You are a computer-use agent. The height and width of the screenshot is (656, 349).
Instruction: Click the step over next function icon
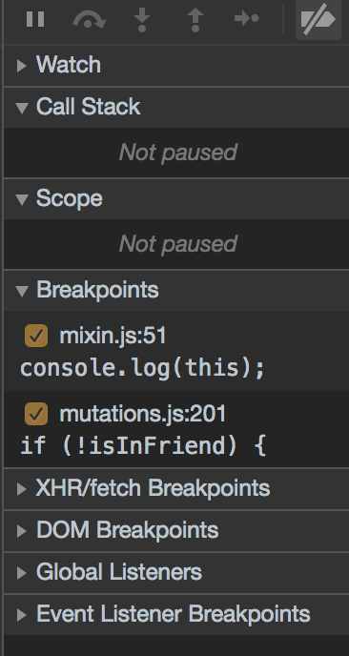point(89,20)
